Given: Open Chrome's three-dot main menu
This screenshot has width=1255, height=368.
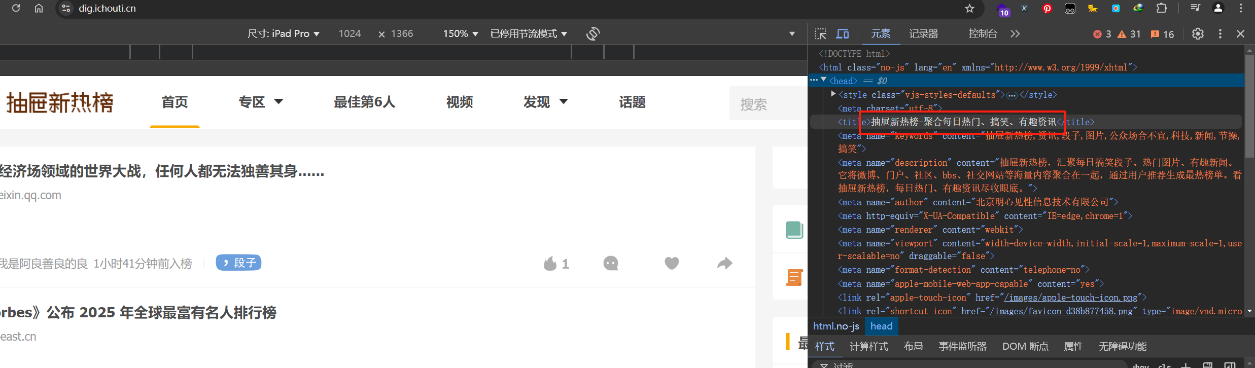Looking at the screenshot, I should tap(1241, 8).
